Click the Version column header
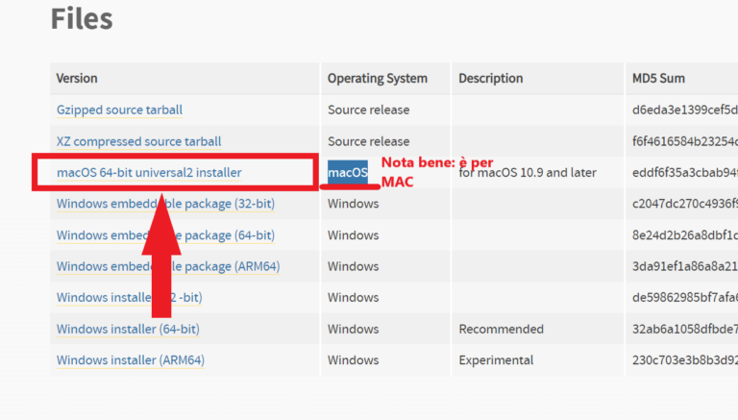Screen dimensions: 738x420 (77, 78)
